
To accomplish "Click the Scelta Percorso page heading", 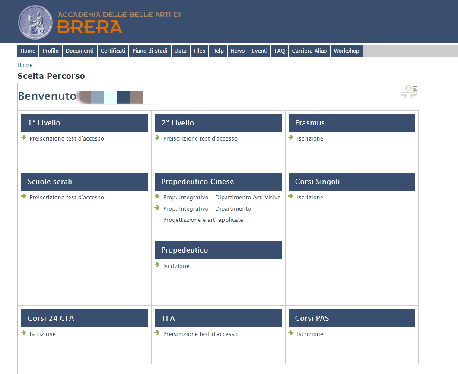I will pos(51,76).
